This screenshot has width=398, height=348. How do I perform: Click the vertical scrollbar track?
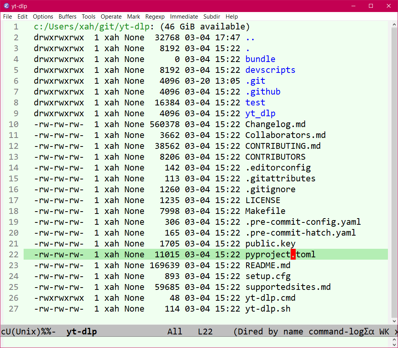[x=394, y=172]
